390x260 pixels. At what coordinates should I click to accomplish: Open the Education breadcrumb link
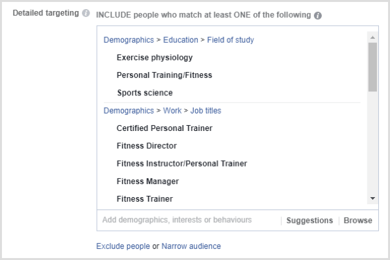pos(181,40)
